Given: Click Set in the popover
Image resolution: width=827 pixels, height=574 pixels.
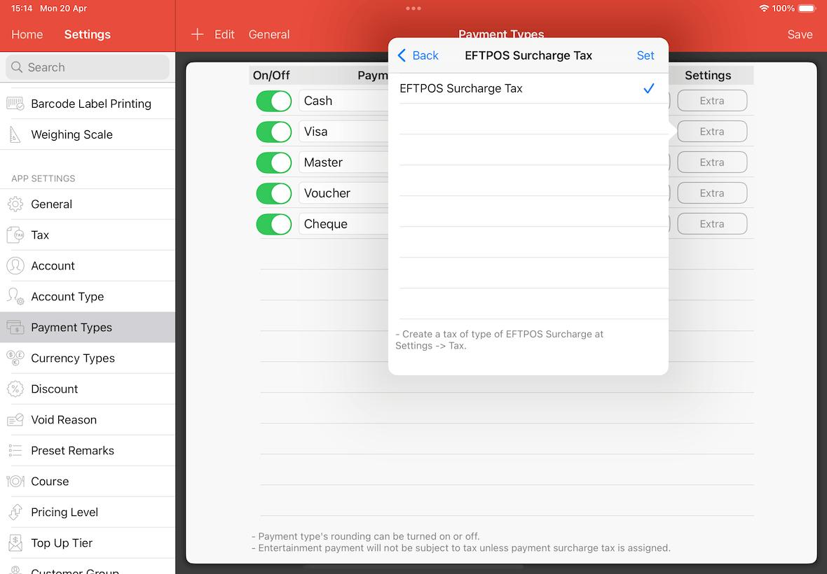Looking at the screenshot, I should click(645, 55).
